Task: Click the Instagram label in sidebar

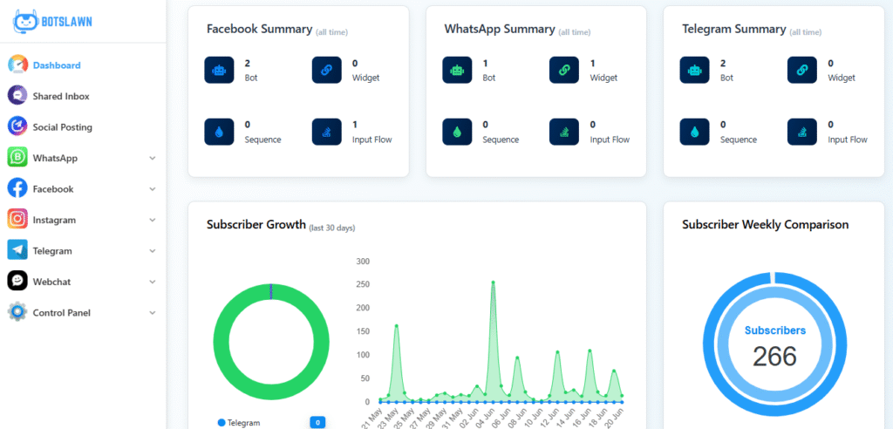Action: [x=54, y=221]
